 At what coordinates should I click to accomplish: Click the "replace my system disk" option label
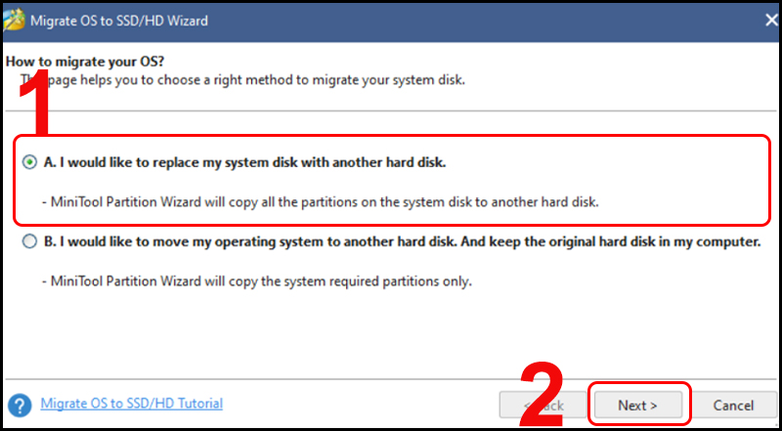pyautogui.click(x=245, y=162)
